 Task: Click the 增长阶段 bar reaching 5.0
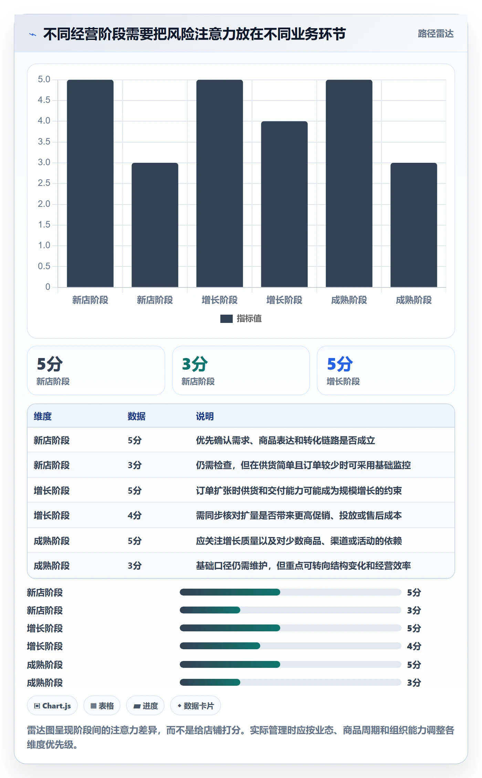220,183
